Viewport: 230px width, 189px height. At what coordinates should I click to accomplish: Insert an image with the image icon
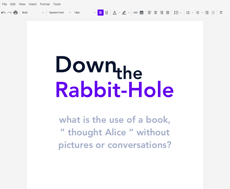[142, 12]
